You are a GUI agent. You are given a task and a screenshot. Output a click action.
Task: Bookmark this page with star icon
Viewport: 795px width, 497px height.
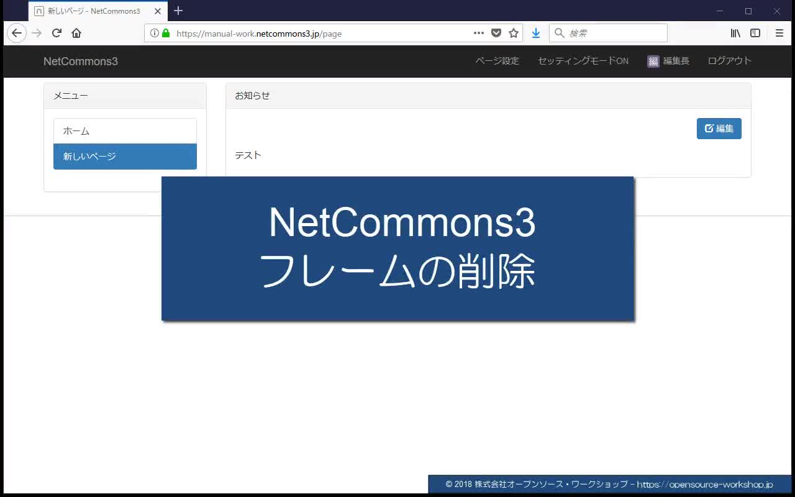pyautogui.click(x=514, y=33)
